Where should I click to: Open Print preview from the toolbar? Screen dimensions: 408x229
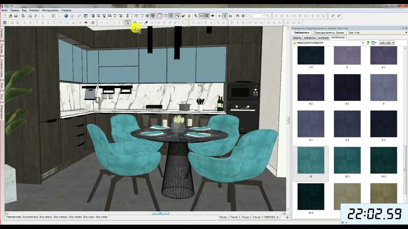[35, 16]
